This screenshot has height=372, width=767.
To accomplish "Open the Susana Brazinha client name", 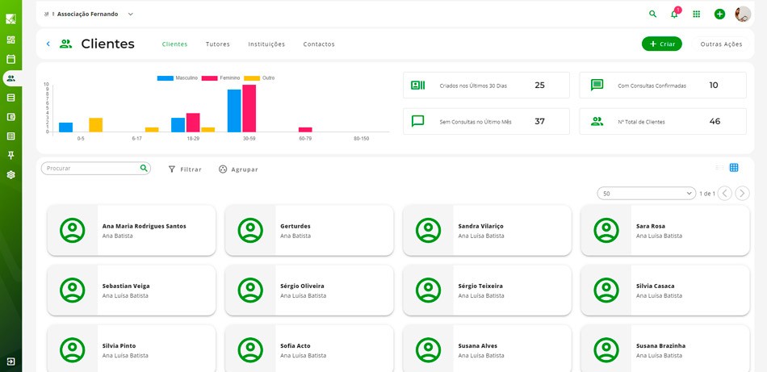I will 661,346.
